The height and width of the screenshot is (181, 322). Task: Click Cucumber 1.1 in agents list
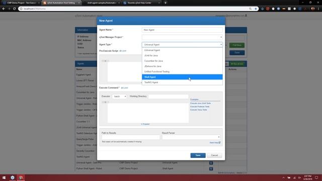point(83,122)
